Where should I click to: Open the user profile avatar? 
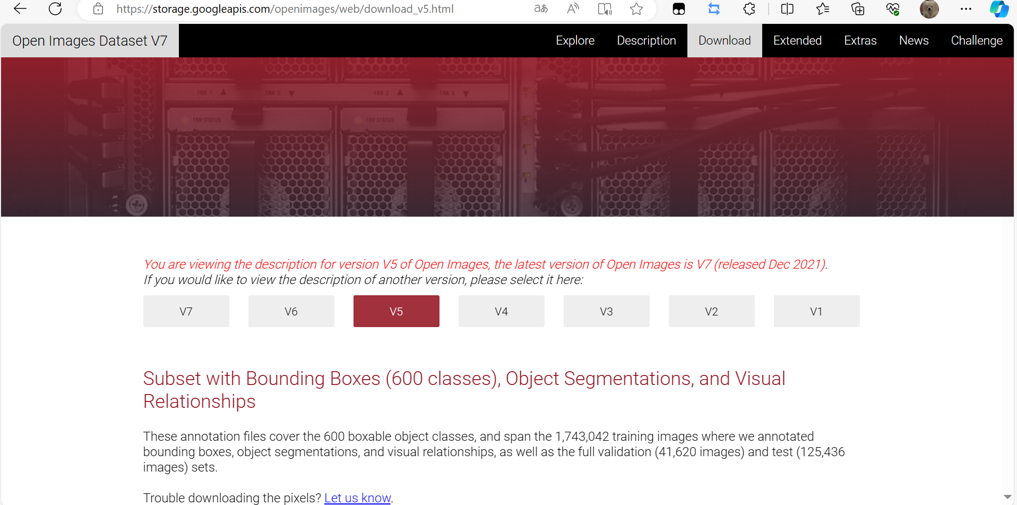(929, 9)
